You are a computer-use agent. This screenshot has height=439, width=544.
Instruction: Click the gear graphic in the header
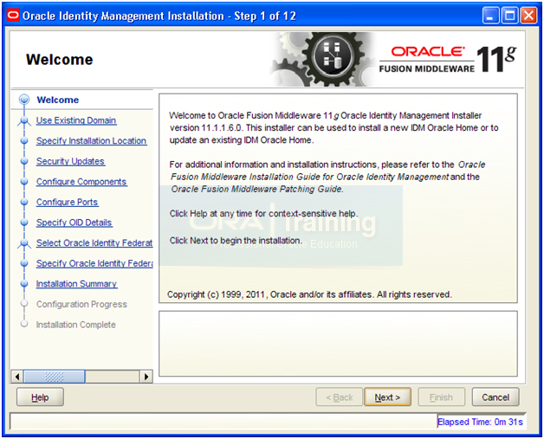(x=322, y=59)
